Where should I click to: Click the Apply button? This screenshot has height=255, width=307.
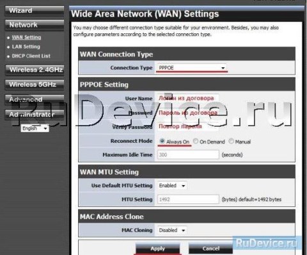coord(158,249)
